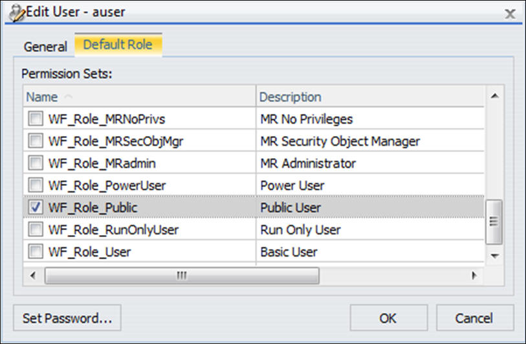Open the Set Password dialog

[x=67, y=318]
